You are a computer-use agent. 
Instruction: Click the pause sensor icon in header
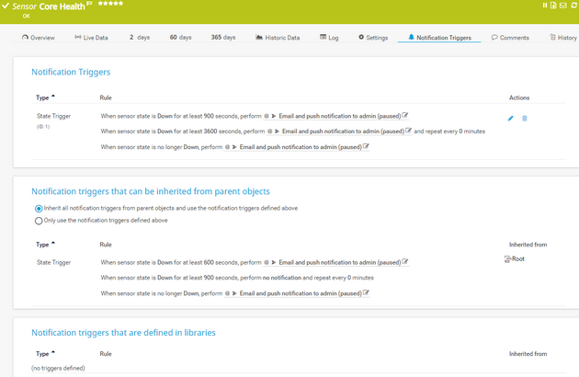tap(545, 6)
